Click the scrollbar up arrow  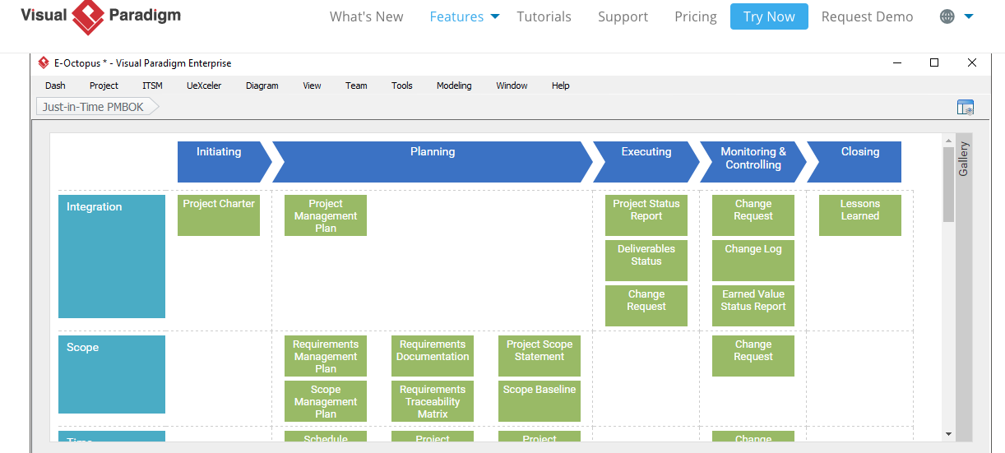tap(948, 140)
